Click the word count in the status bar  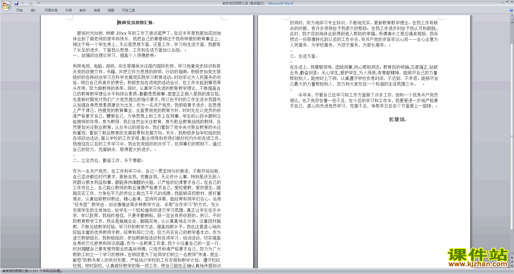pyautogui.click(x=33, y=271)
